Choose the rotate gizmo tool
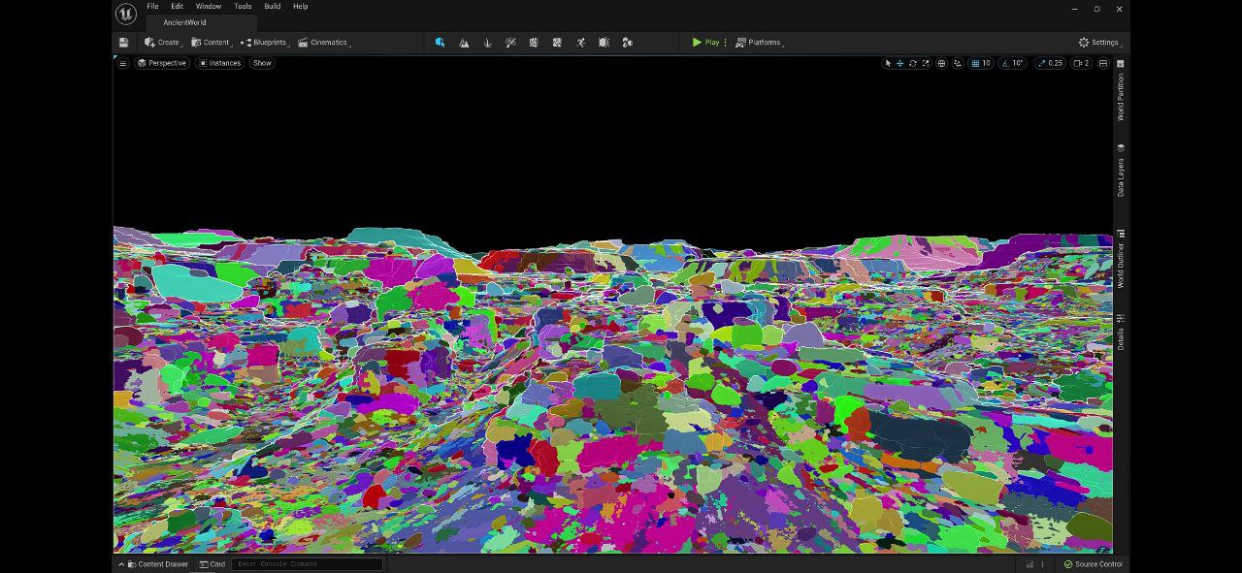Image resolution: width=1242 pixels, height=573 pixels. [x=912, y=63]
